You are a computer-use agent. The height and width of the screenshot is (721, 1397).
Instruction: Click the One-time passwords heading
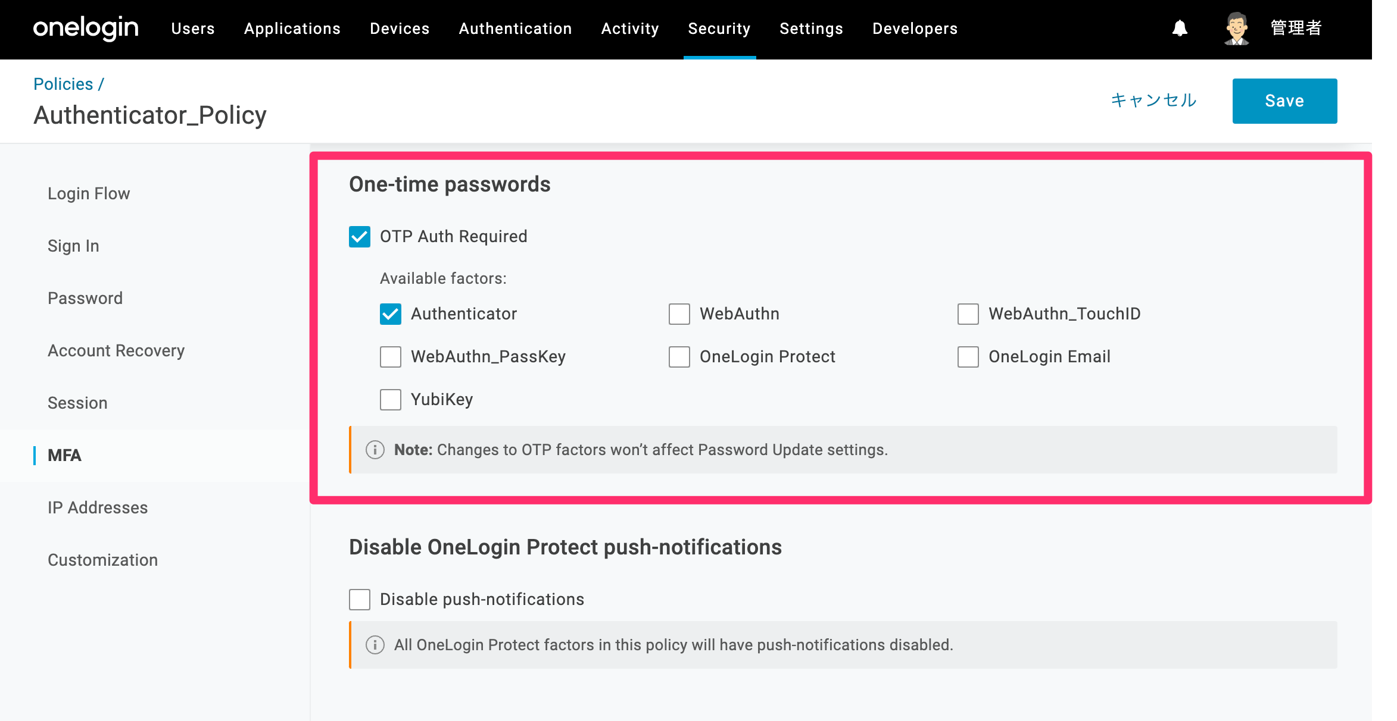(x=450, y=184)
